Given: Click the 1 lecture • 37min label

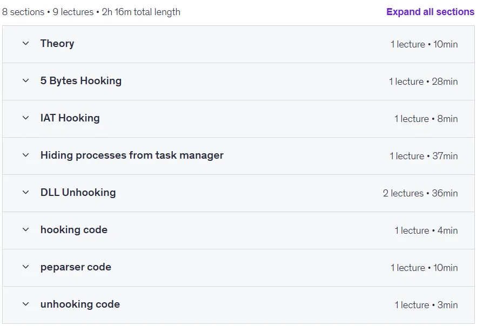Looking at the screenshot, I should point(424,156).
